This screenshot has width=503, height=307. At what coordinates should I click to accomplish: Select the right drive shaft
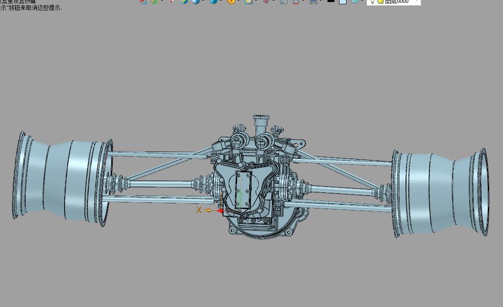click(342, 190)
